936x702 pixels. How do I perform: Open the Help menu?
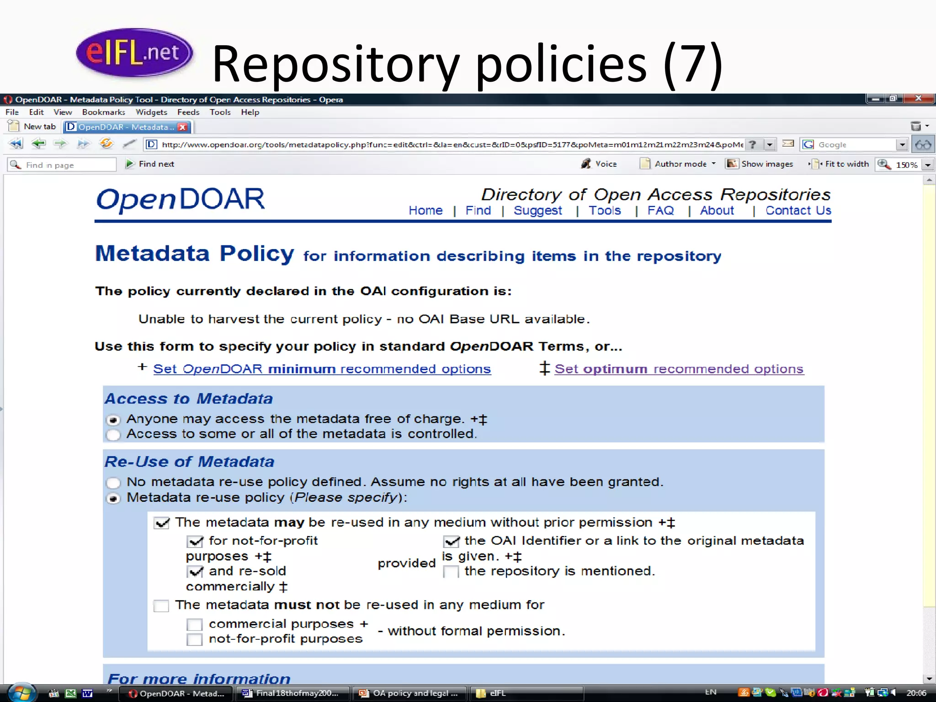[x=250, y=112]
